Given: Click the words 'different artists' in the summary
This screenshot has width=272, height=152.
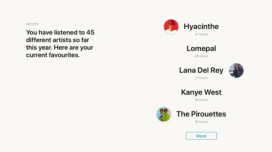Looking at the screenshot, I should [x=49, y=40].
